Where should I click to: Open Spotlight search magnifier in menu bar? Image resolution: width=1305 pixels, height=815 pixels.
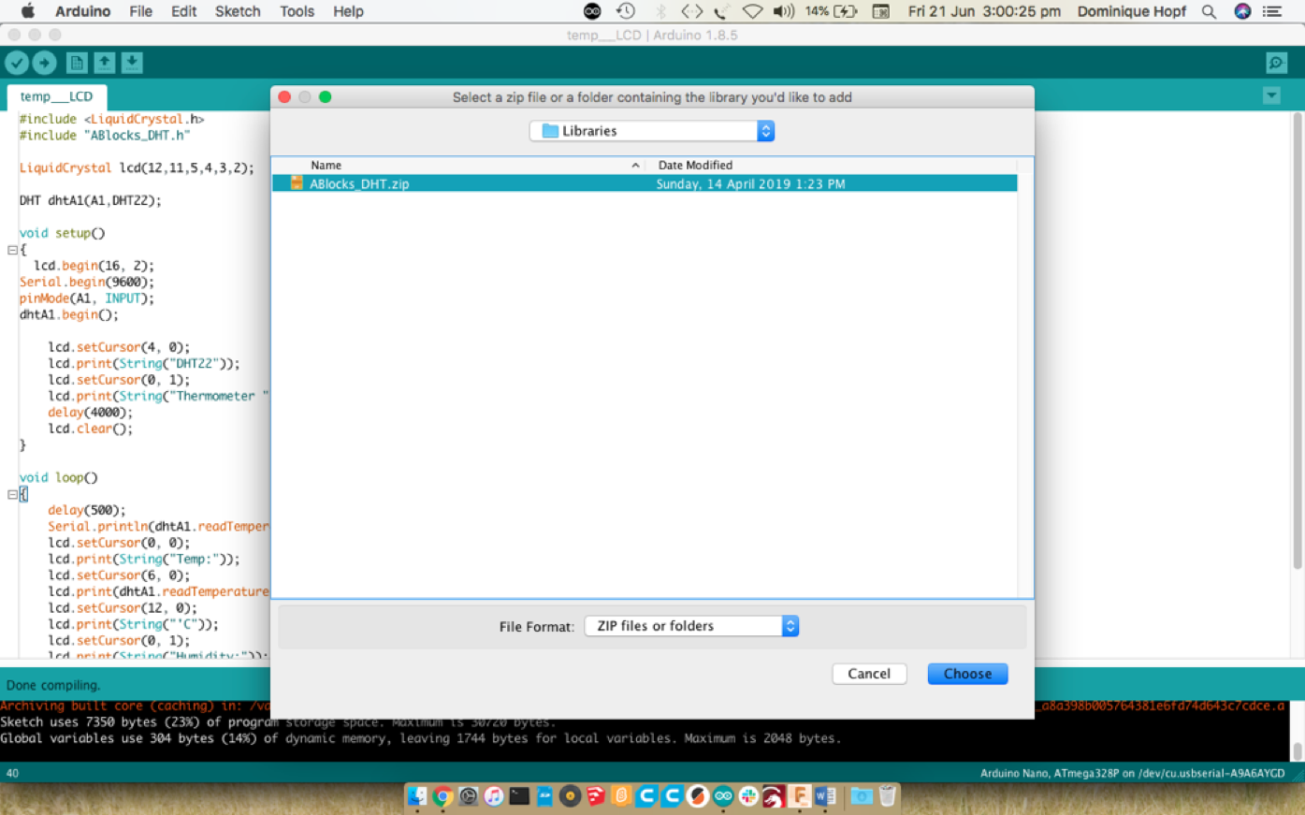tap(1209, 11)
